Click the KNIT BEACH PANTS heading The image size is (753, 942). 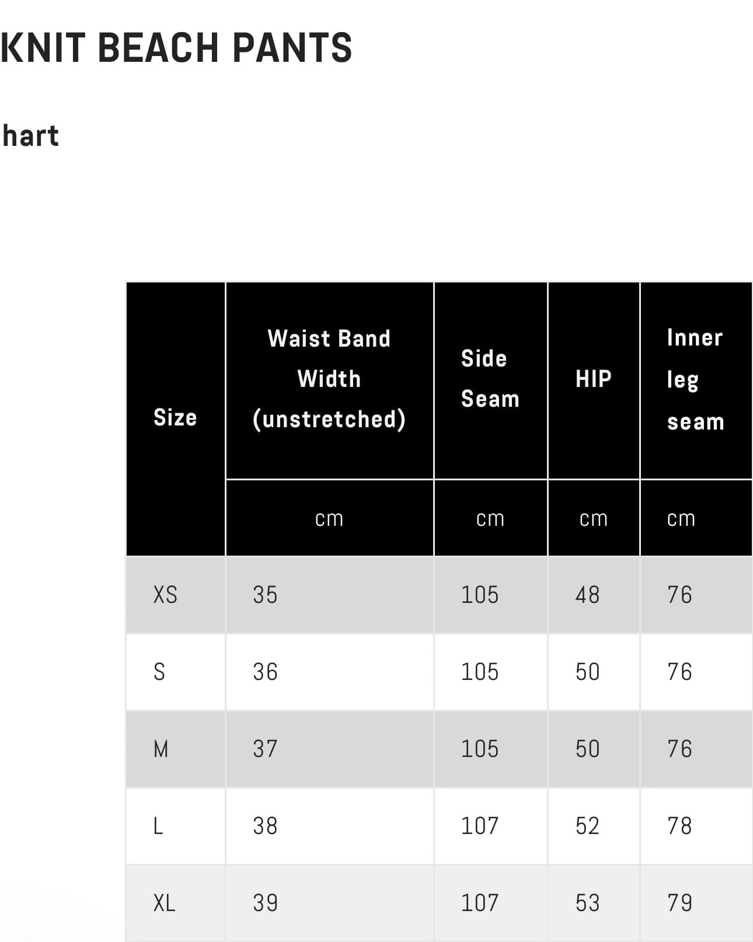(176, 48)
